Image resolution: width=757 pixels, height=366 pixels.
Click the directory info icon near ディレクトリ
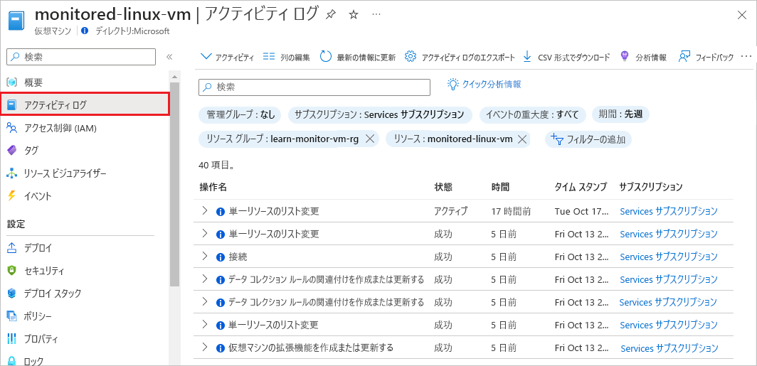85,31
